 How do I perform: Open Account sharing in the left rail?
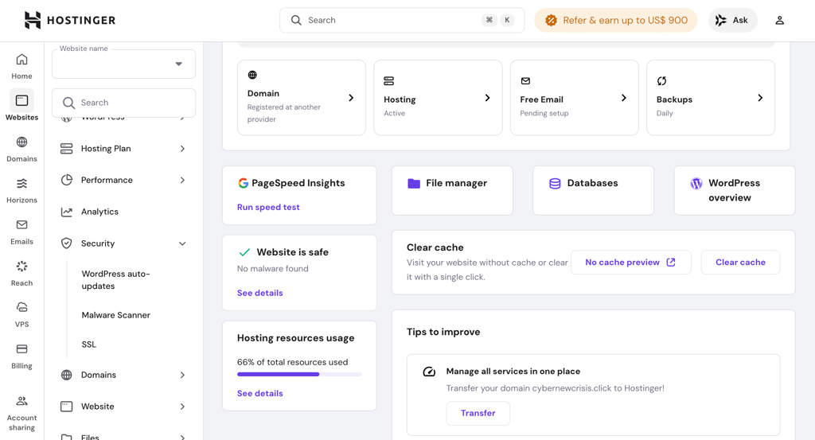click(x=21, y=414)
